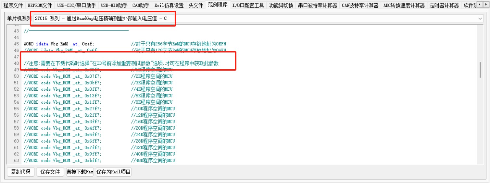
Task: Open the CAN助手 tab
Action: pyautogui.click(x=141, y=5)
